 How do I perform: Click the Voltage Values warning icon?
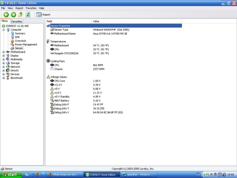pyautogui.click(x=48, y=77)
